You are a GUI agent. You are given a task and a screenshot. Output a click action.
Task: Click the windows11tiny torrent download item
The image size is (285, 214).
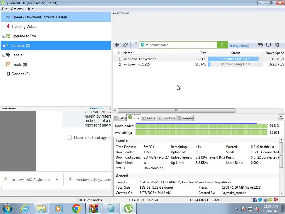[x=90, y=180]
